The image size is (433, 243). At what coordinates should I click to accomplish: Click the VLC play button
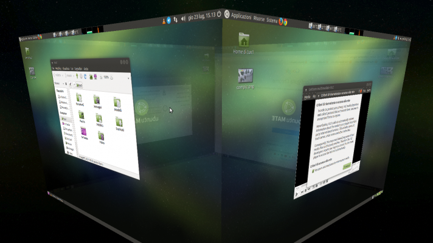point(297,194)
